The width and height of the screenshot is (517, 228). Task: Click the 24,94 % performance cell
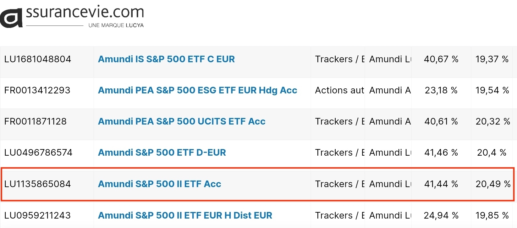click(441, 215)
